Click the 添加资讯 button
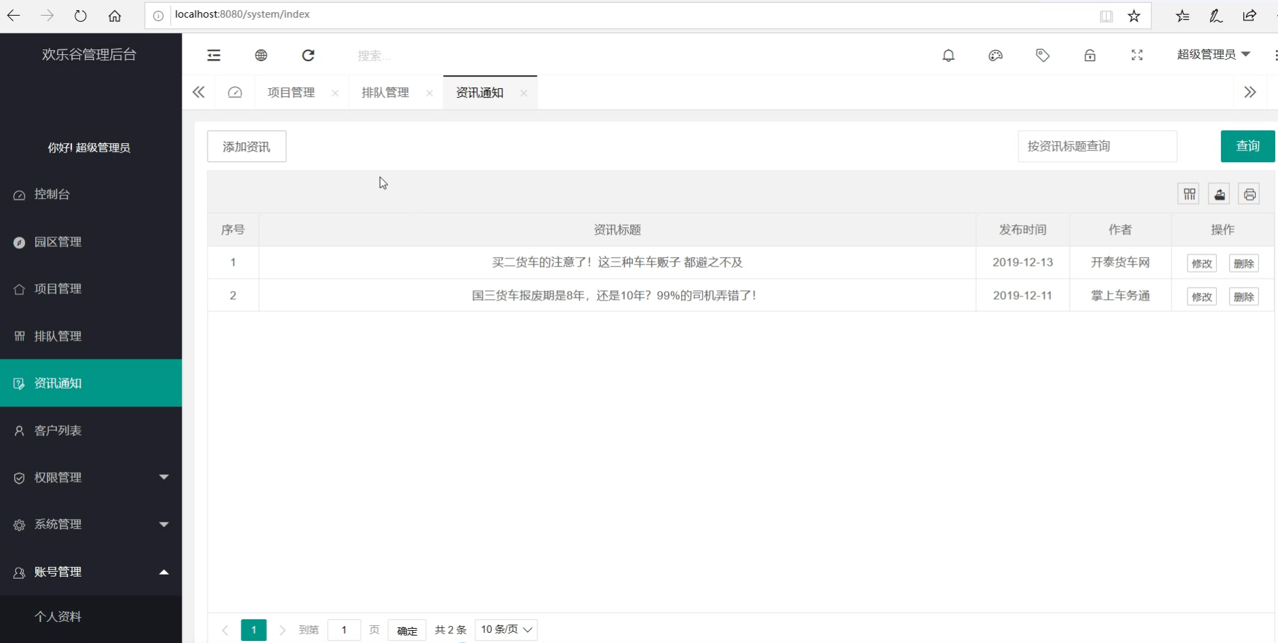This screenshot has width=1278, height=643. click(x=246, y=147)
